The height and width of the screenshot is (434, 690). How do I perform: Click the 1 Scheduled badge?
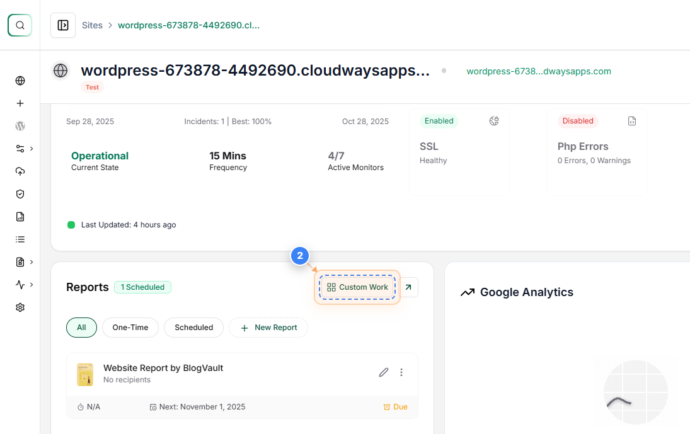coord(142,287)
